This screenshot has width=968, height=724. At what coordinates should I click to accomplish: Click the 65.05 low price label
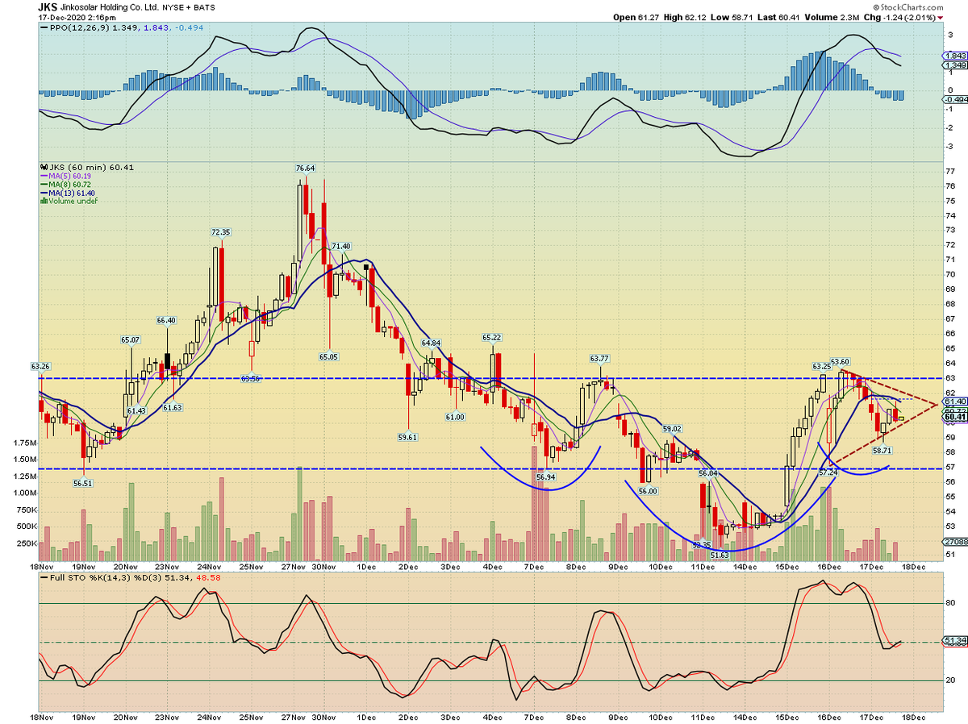pos(328,356)
